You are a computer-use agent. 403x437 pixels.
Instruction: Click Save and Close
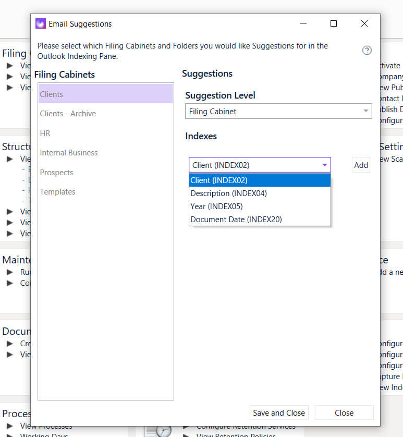tap(279, 412)
